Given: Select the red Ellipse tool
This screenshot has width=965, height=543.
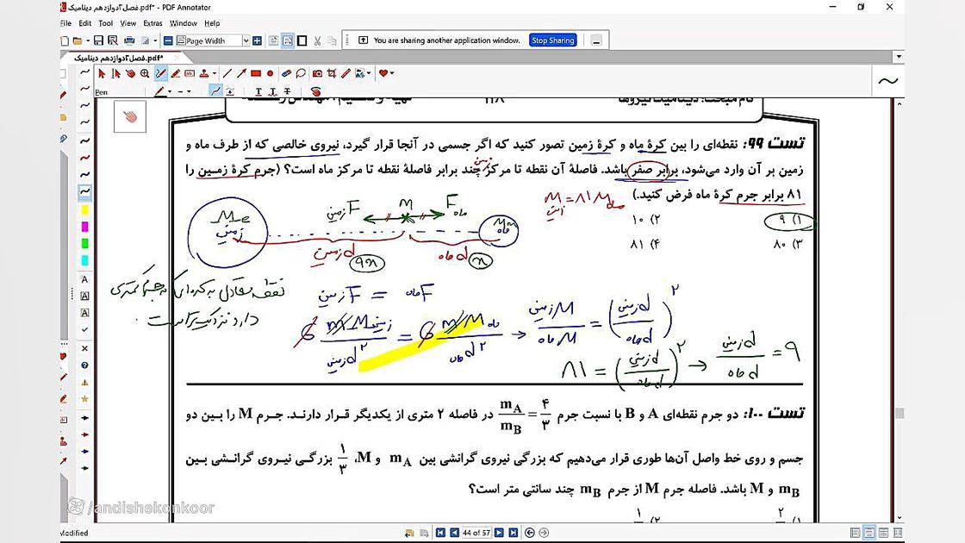Looking at the screenshot, I should pyautogui.click(x=271, y=74).
